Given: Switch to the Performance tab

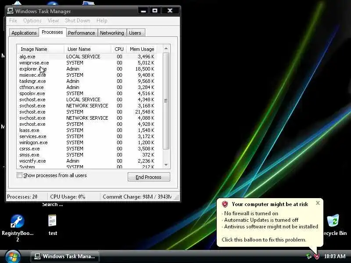Looking at the screenshot, I should [x=82, y=33].
